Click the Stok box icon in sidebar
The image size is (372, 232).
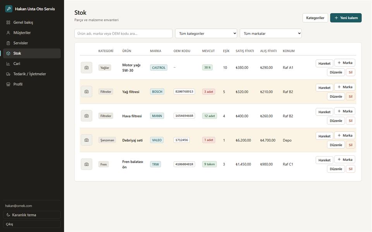[x=8, y=53]
